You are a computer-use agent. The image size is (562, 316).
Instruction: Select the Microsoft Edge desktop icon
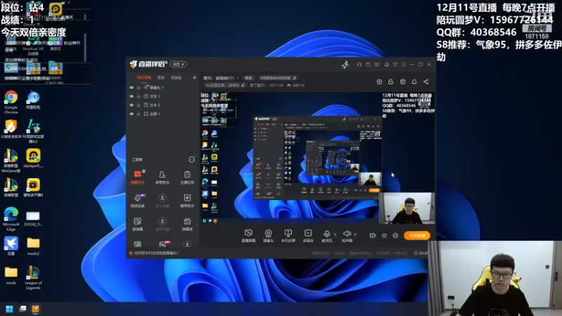pos(11,219)
